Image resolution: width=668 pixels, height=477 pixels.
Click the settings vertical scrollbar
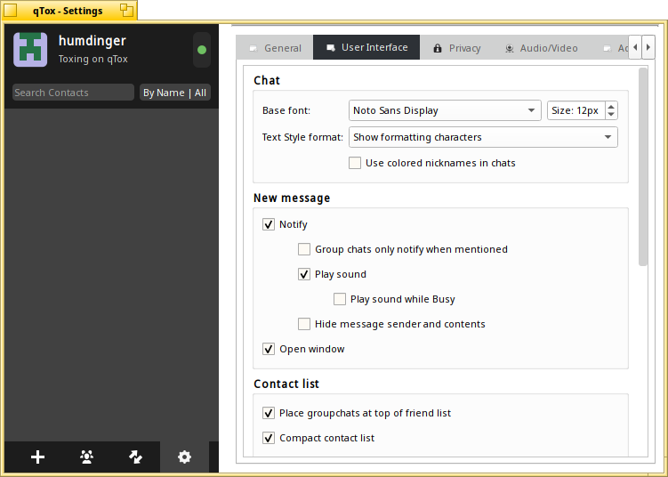point(643,166)
